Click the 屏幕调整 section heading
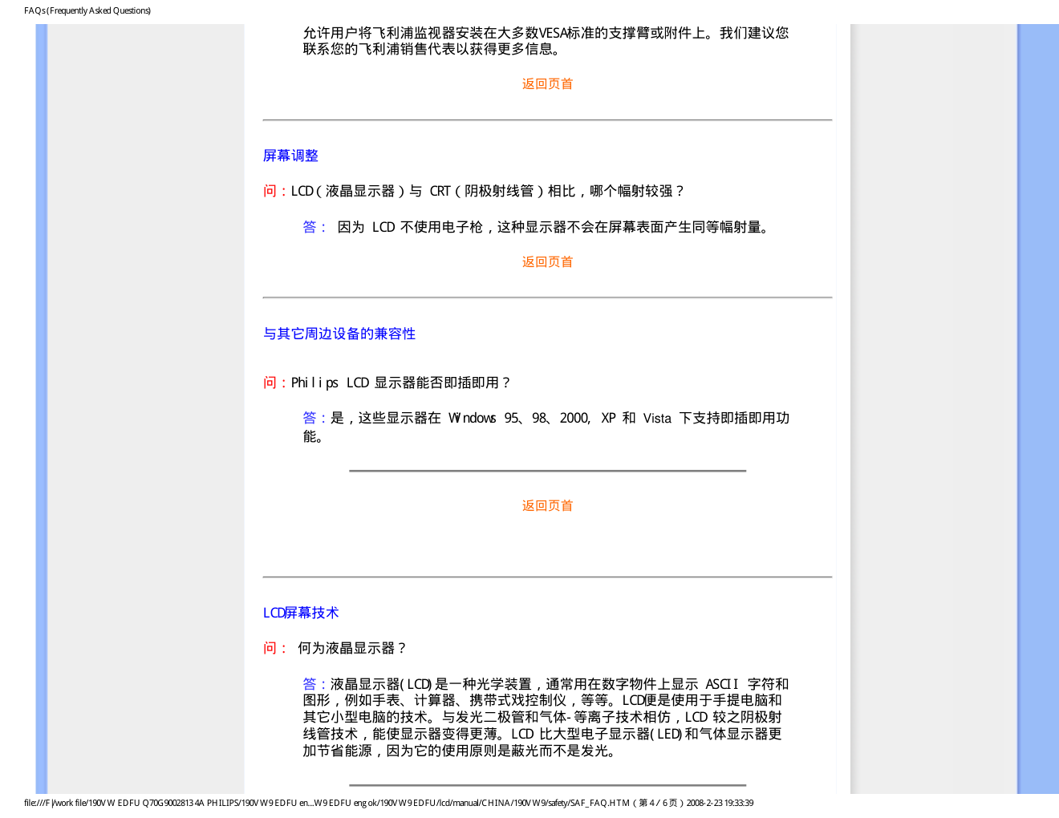This screenshot has height=818, width=1059. tap(290, 156)
